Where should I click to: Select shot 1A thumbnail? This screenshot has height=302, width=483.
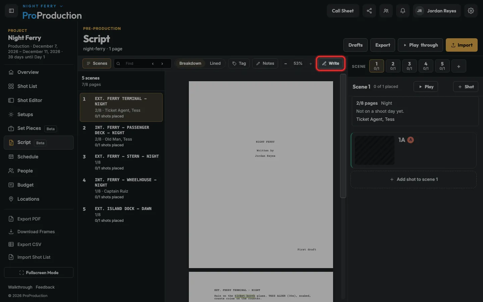375,150
